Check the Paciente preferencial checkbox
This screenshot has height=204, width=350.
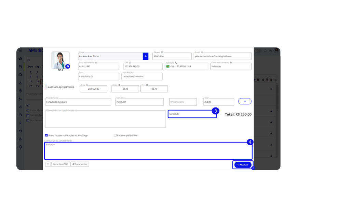115,135
